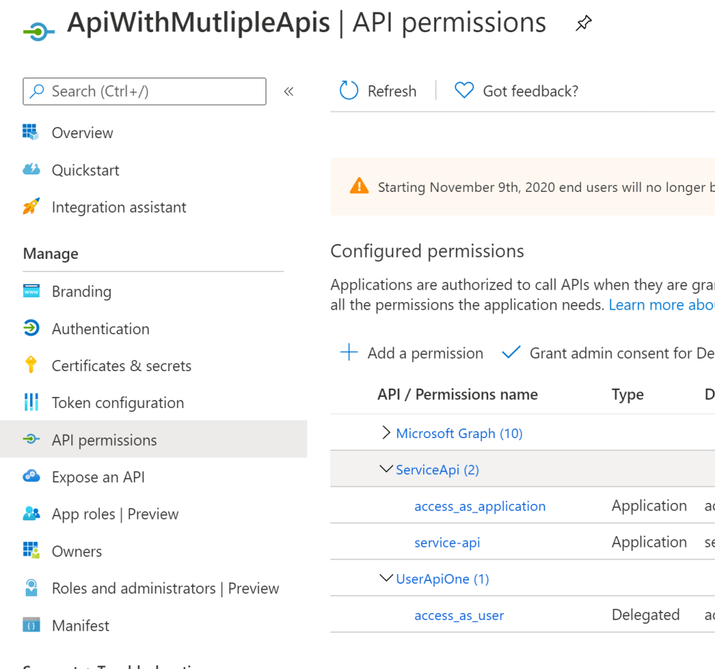The image size is (715, 669).
Task: Click the Integration assistant rocket icon
Action: (31, 206)
